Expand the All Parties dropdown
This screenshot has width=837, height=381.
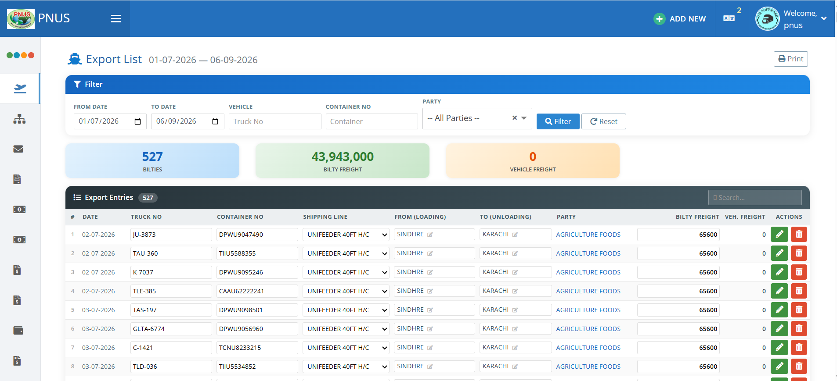(x=524, y=118)
